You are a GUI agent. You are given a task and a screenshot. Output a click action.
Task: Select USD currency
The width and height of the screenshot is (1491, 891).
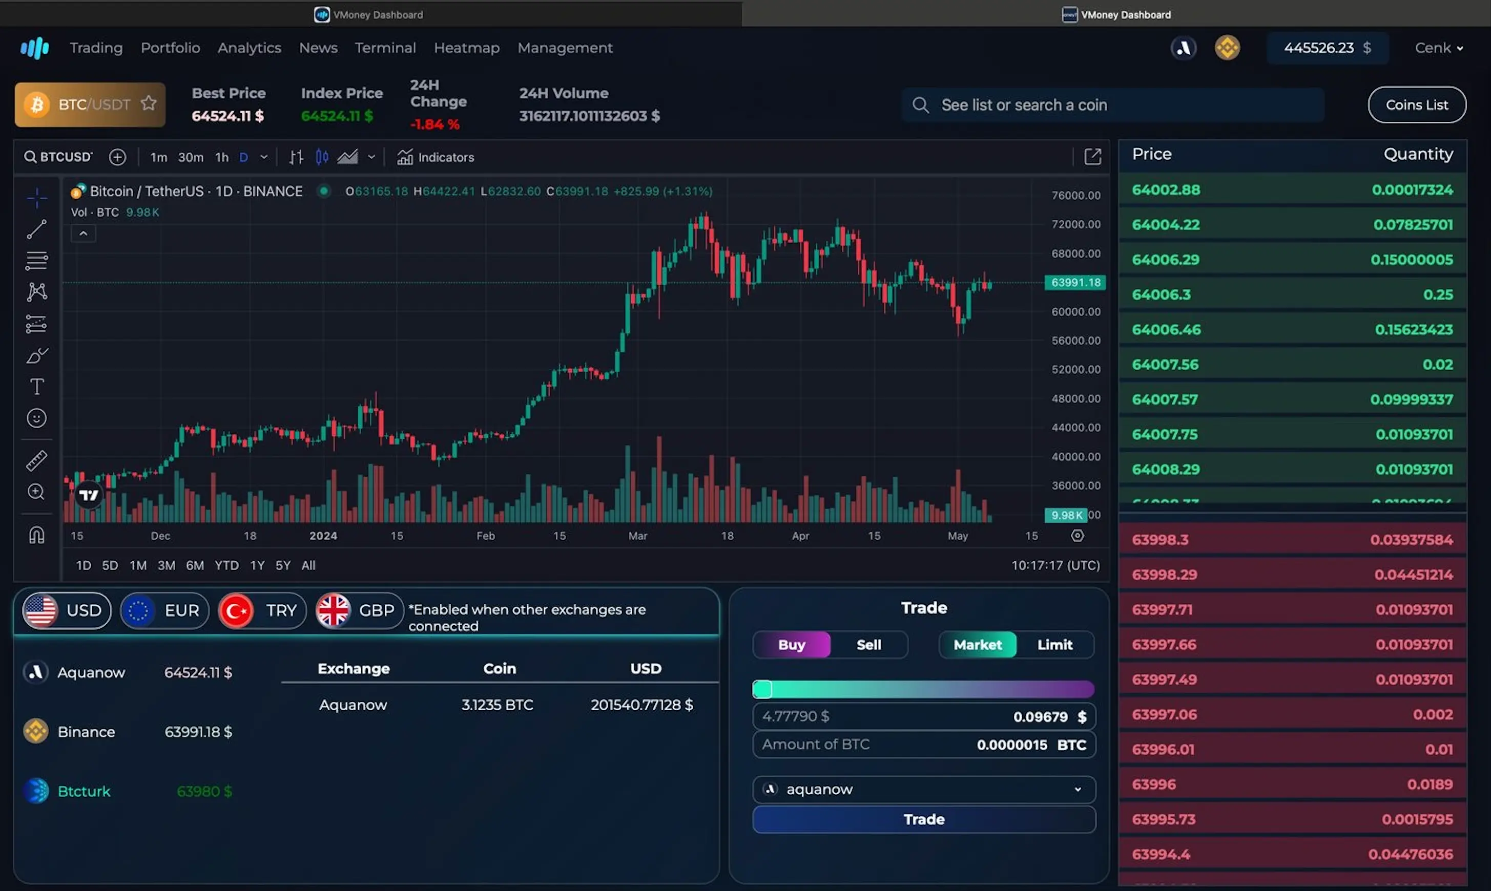tap(67, 610)
